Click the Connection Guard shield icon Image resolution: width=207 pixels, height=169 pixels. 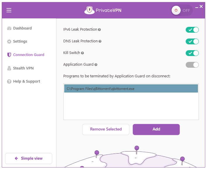click(9, 55)
